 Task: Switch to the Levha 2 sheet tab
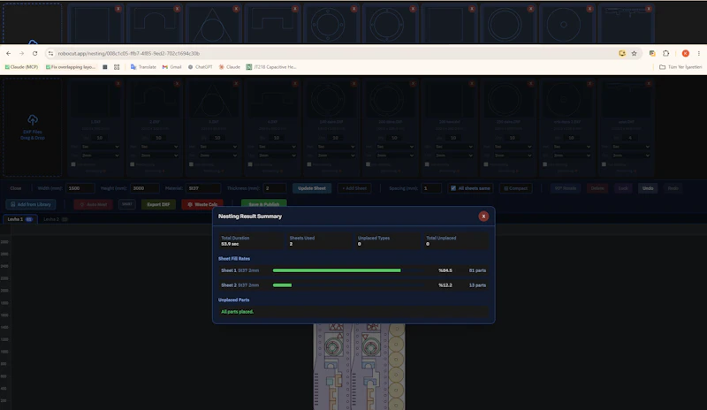coord(56,219)
